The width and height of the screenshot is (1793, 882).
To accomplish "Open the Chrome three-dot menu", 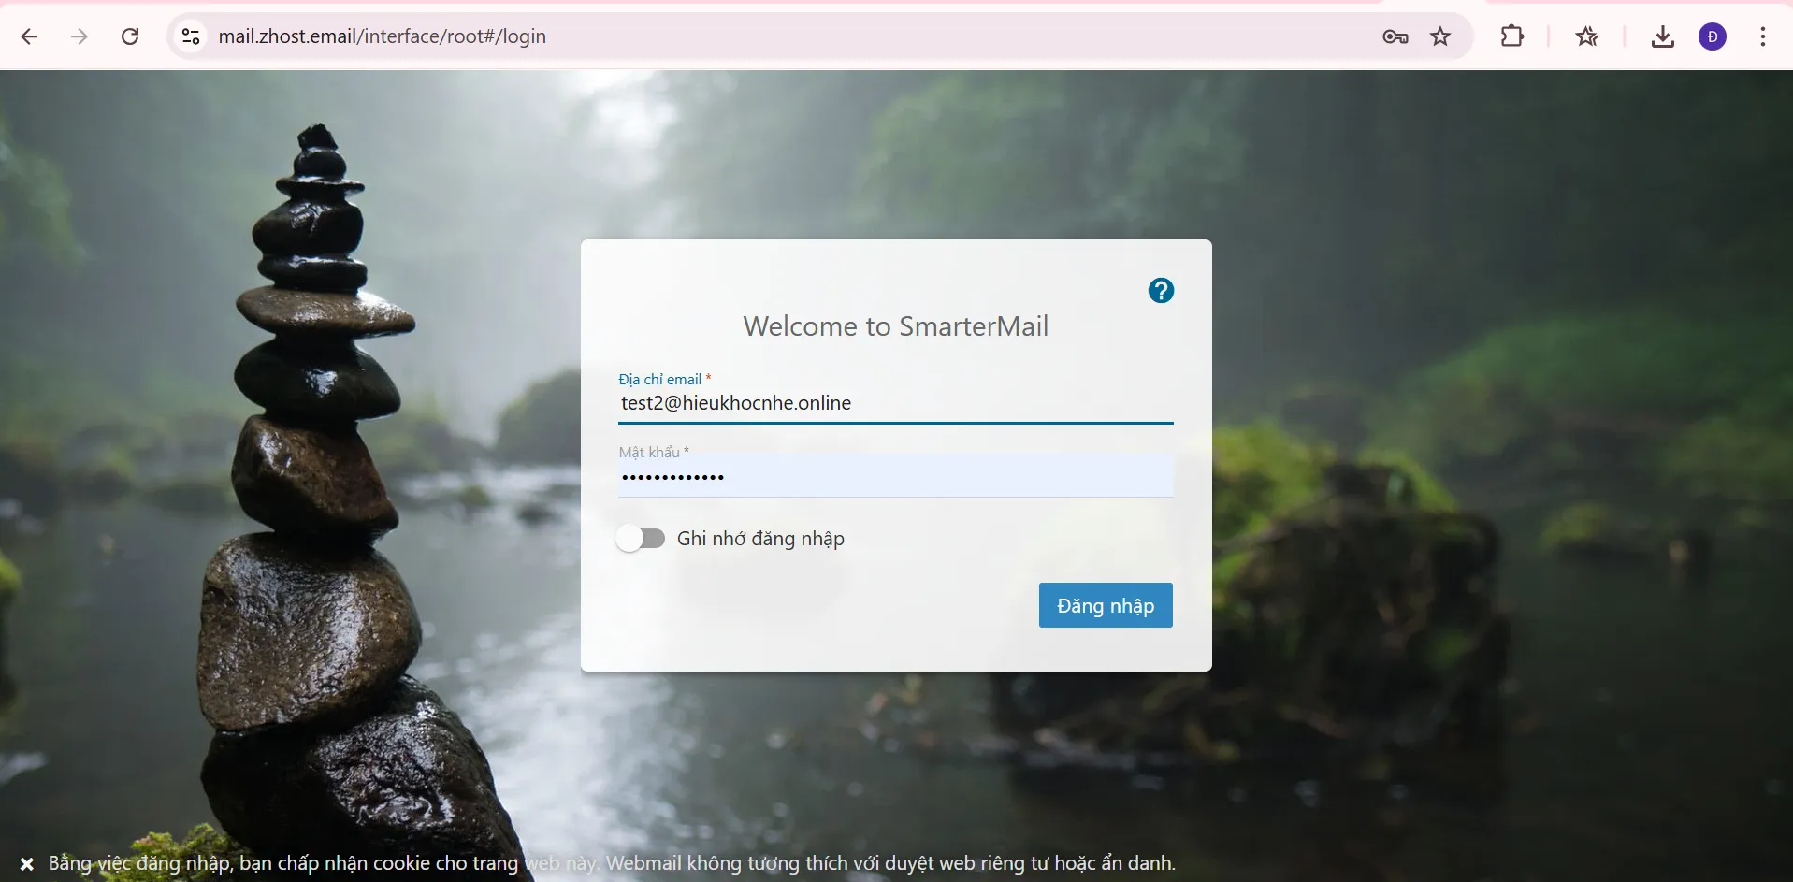I will pyautogui.click(x=1762, y=36).
